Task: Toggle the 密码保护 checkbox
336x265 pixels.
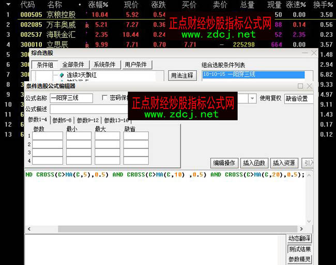Action: coord(105,98)
